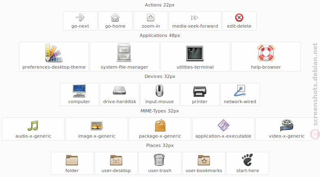Click the drive-harddisk icon
Image resolution: width=320 pixels, height=177 pixels.
tap(119, 91)
